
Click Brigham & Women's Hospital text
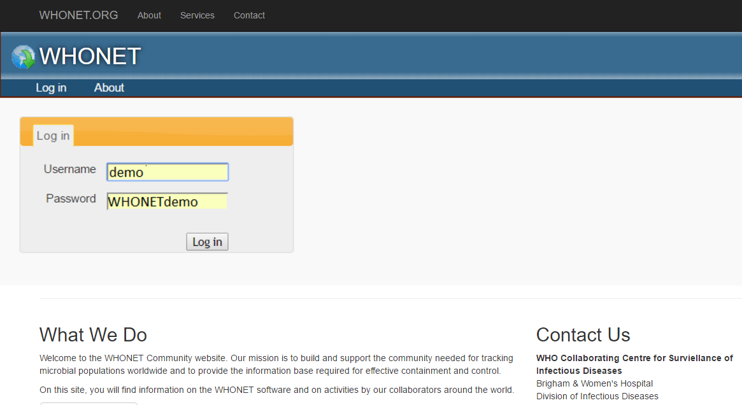[x=594, y=383]
